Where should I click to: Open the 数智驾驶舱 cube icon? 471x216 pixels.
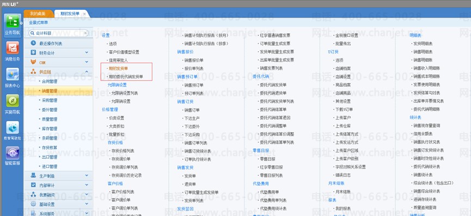coord(13,130)
